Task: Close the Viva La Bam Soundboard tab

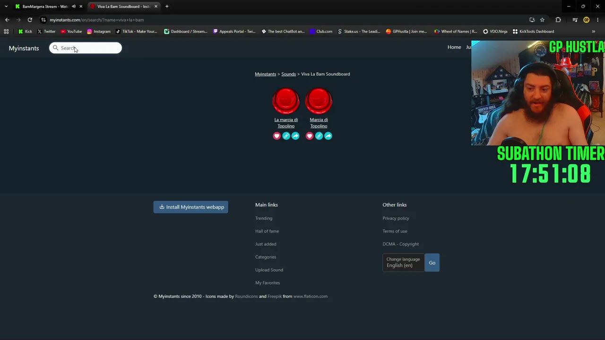Action: (156, 7)
